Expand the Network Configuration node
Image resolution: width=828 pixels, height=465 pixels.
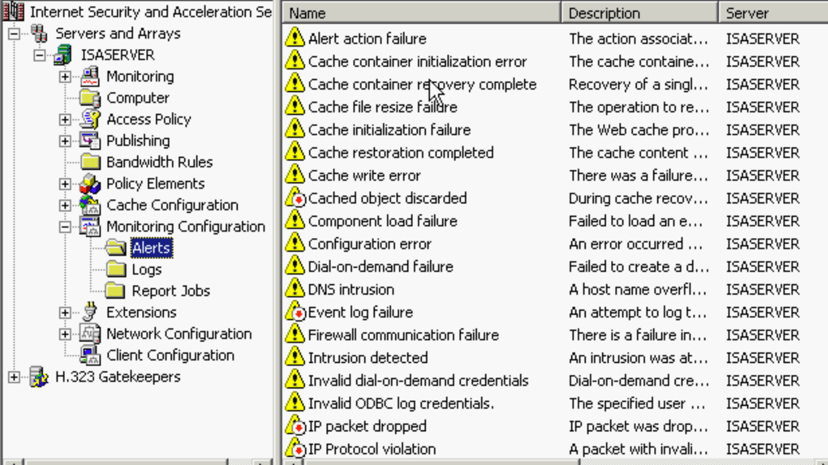(65, 334)
